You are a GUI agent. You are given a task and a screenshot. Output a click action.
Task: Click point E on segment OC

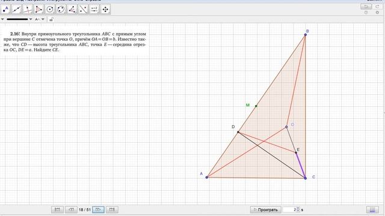coord(296,152)
